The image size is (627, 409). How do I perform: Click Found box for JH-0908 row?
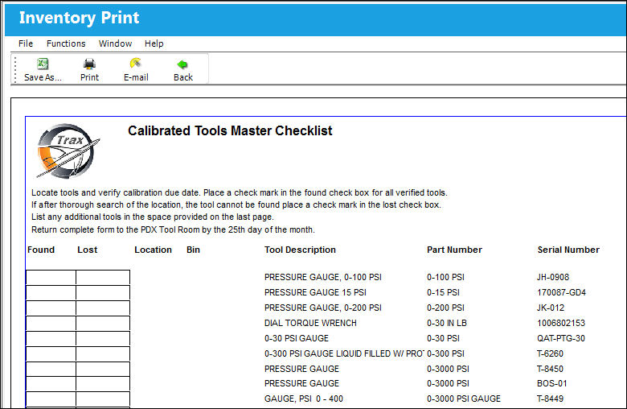click(51, 277)
